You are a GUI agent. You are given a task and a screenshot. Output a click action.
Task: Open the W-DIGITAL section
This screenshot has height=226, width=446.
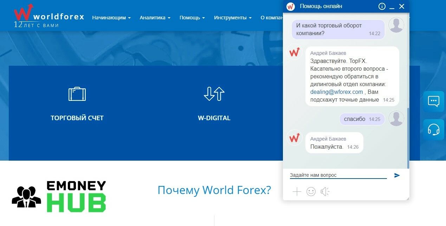[214, 118]
